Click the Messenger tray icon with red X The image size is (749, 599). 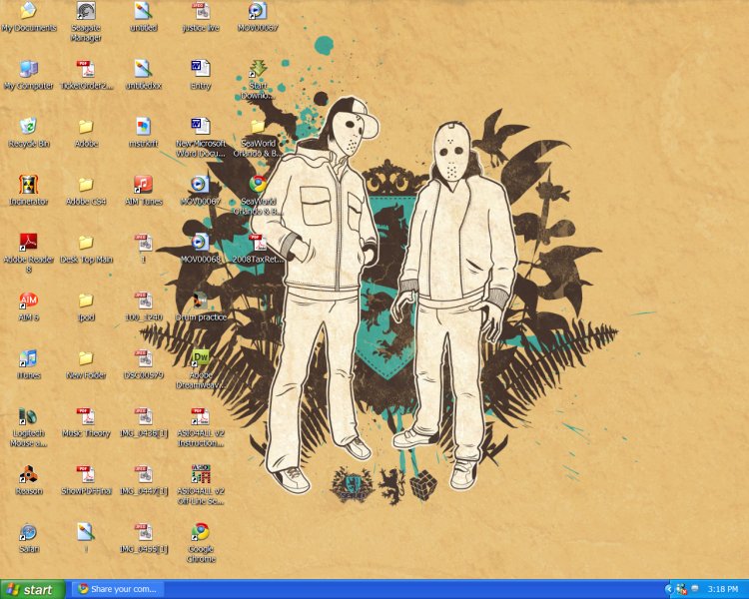click(x=682, y=589)
